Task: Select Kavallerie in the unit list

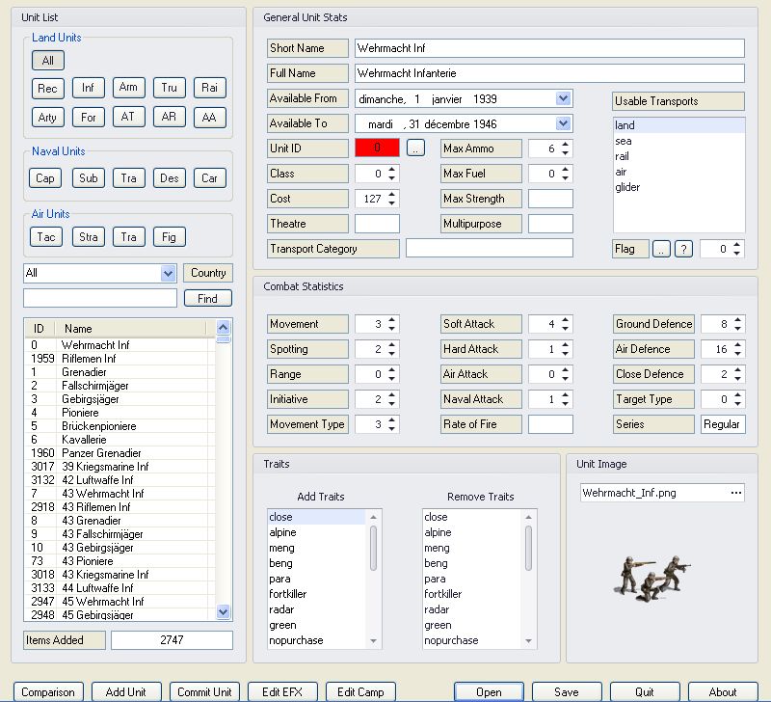Action: pos(120,440)
